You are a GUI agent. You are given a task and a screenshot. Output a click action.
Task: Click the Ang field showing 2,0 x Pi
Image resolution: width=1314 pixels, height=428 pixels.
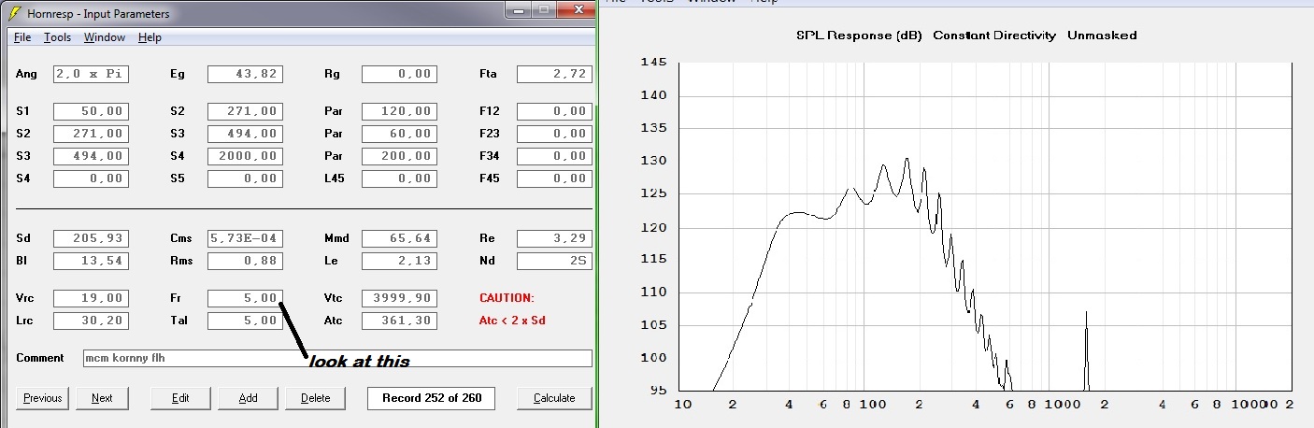[x=91, y=74]
